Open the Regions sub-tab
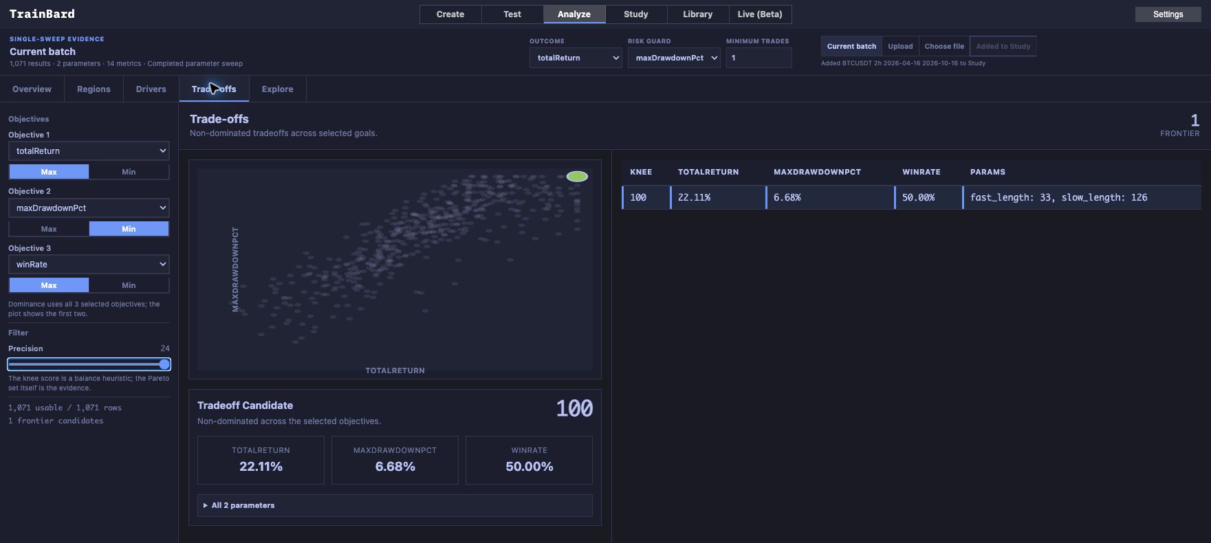1211x543 pixels. click(94, 89)
